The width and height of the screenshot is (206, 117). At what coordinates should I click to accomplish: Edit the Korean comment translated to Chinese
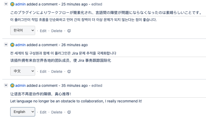[43, 72]
